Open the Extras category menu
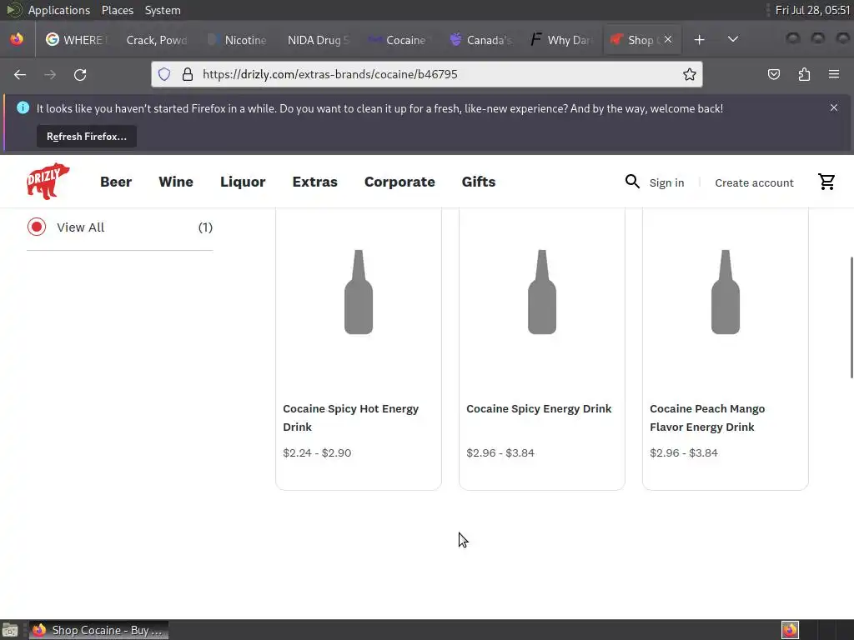854x640 pixels. [x=314, y=182]
